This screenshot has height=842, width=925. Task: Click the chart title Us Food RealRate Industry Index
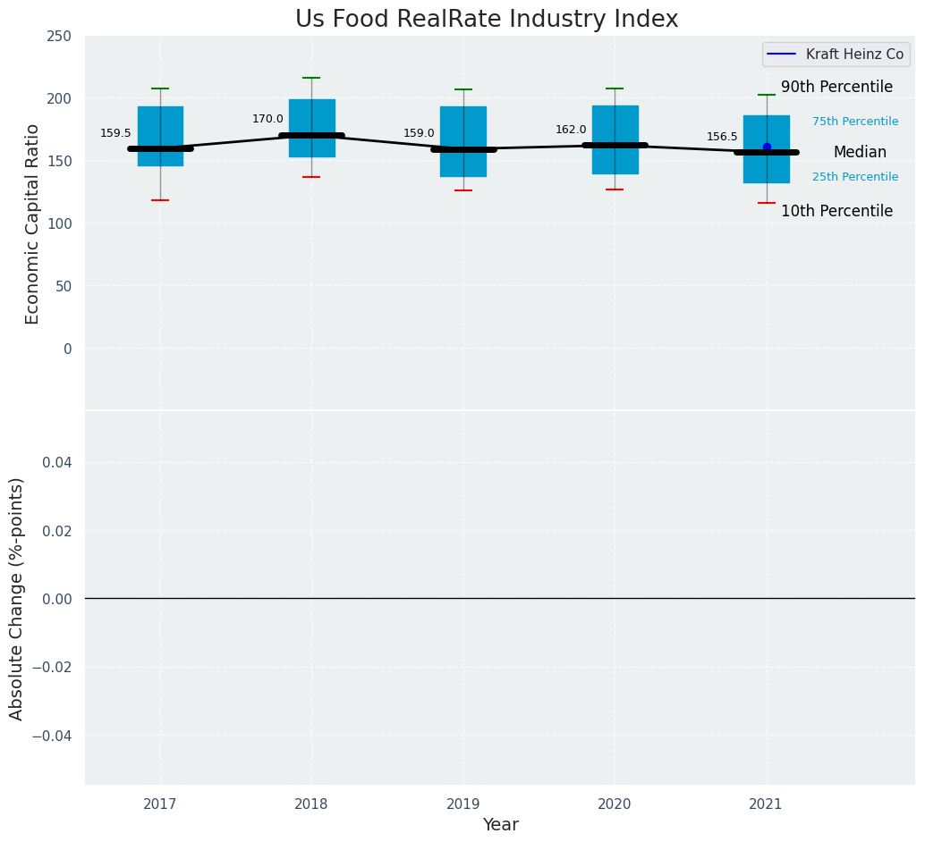point(487,20)
